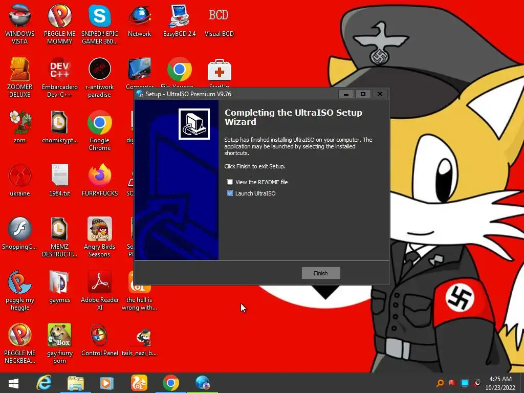Select the Google Chrome desktop shortcut
The height and width of the screenshot is (393, 524).
[x=100, y=130]
